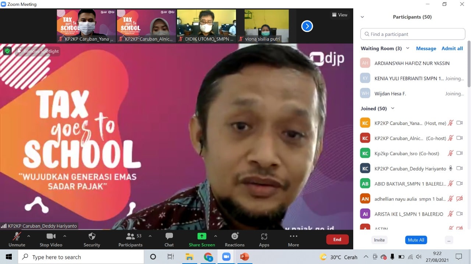Expand audio options caret next to Unmute
The image size is (471, 264).
pos(29,236)
